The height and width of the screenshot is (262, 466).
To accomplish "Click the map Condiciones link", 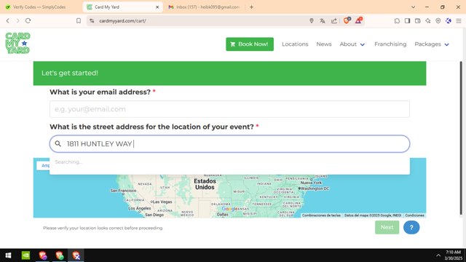I will pos(414,215).
